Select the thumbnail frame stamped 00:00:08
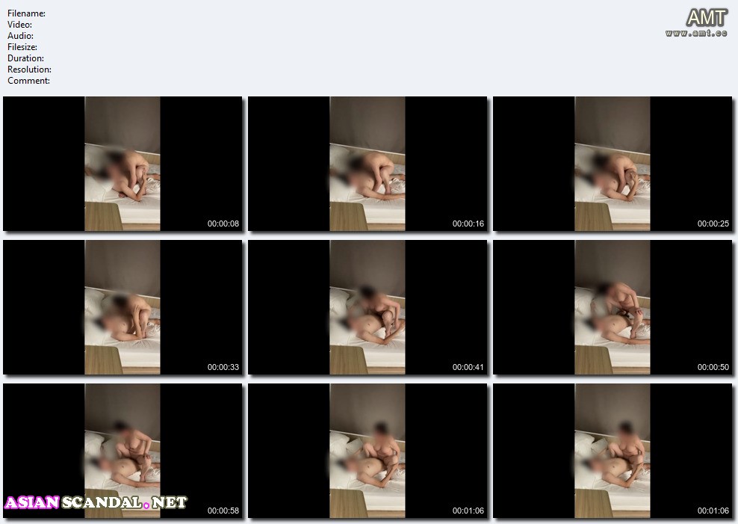 [123, 164]
